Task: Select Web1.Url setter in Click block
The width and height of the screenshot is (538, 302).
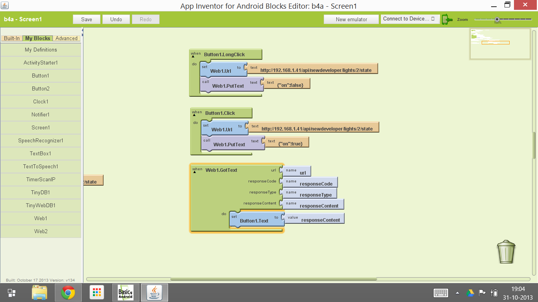Action: tap(224, 127)
